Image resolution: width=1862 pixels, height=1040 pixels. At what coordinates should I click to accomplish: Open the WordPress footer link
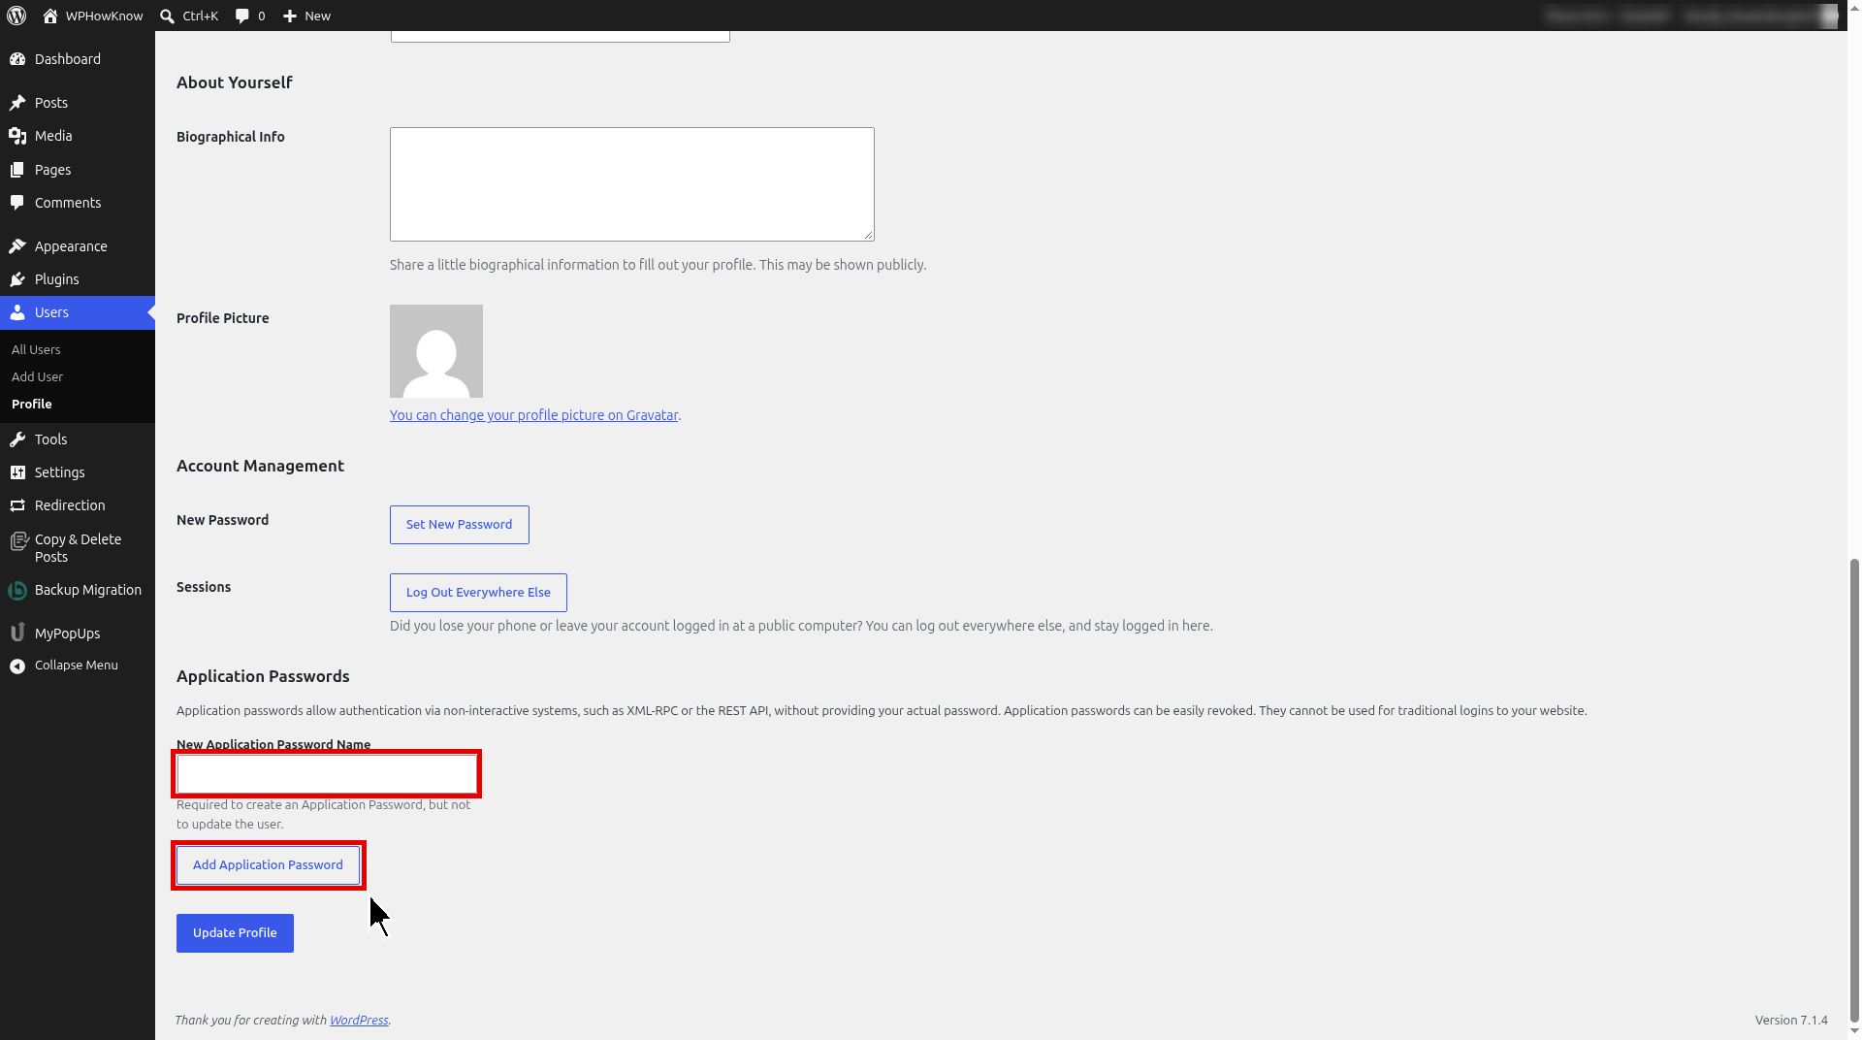coord(359,1020)
